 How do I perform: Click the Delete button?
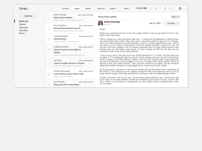tap(88, 9)
